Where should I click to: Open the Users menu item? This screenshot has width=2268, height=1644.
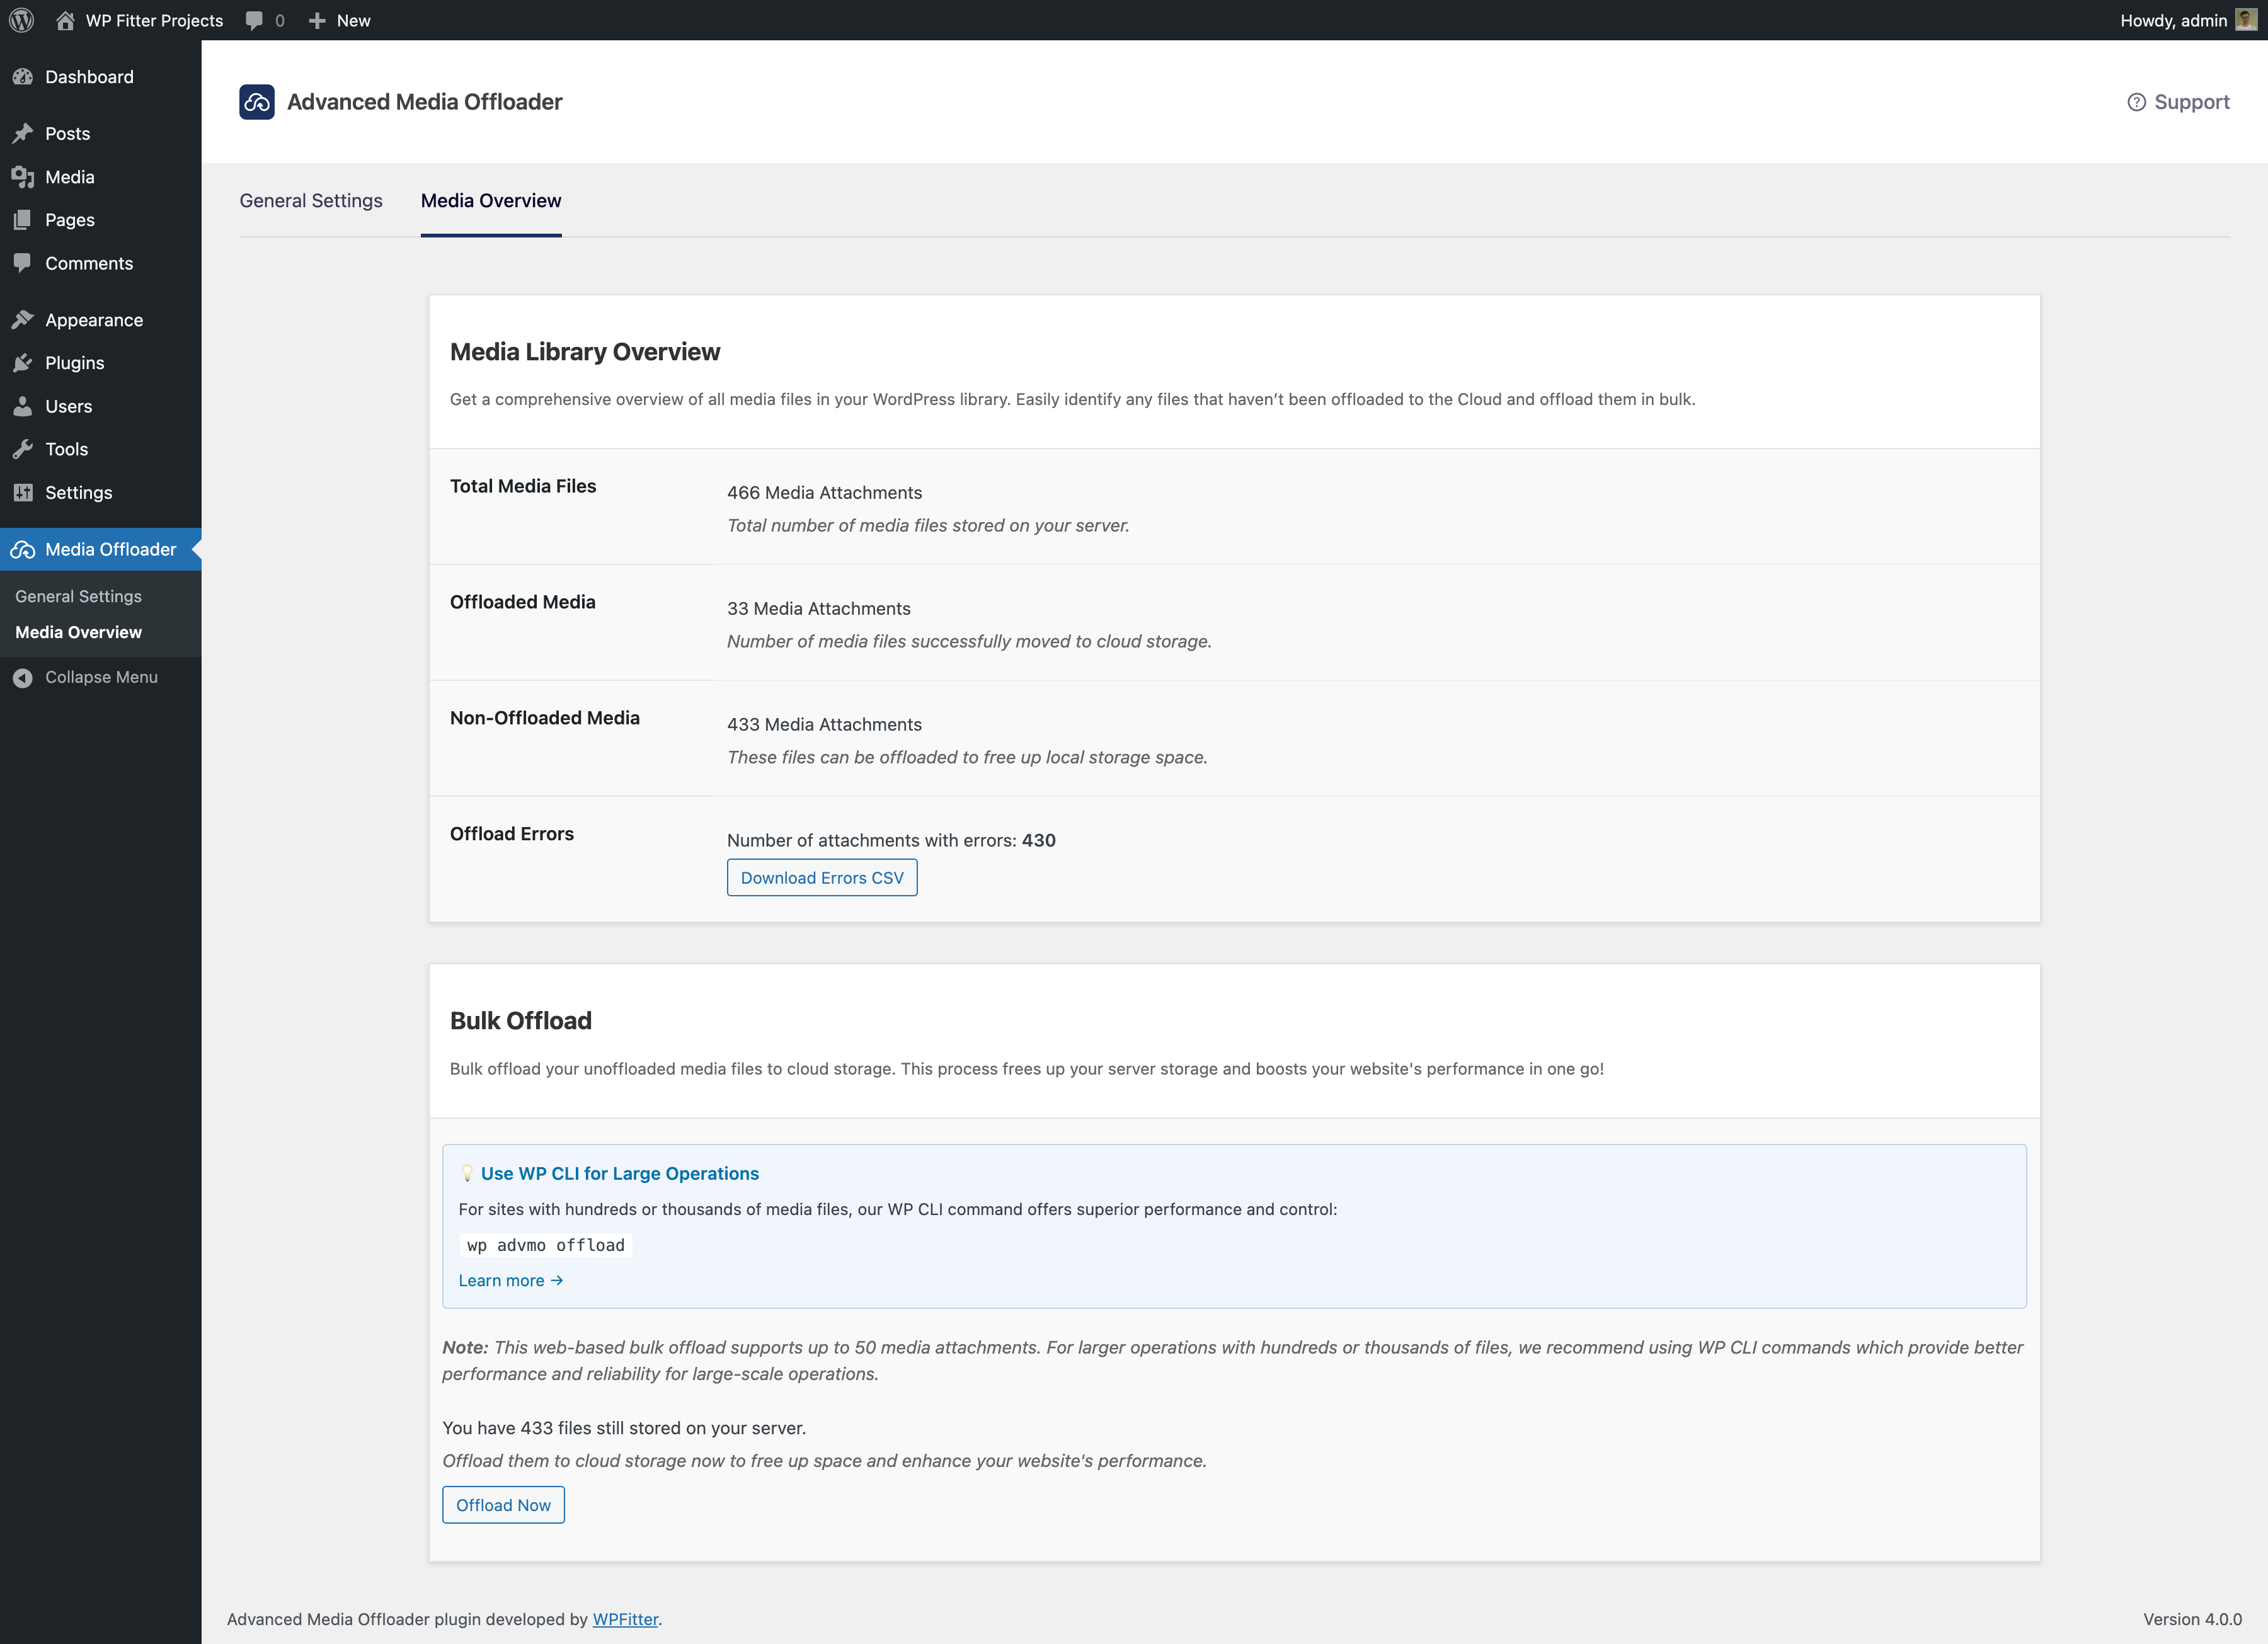click(x=100, y=406)
